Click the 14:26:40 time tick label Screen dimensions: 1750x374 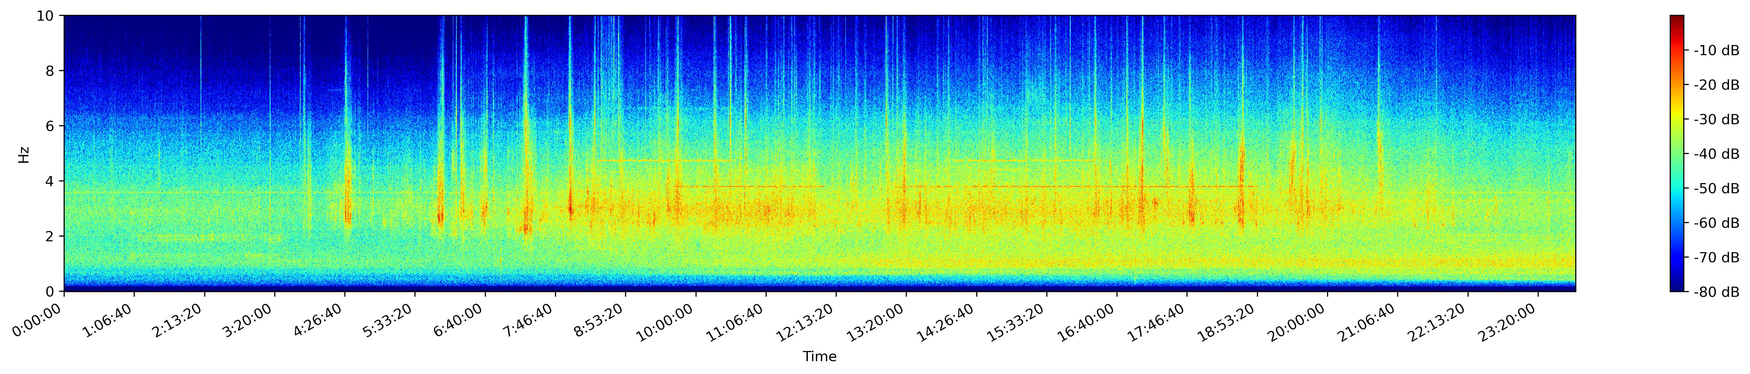[x=948, y=321]
